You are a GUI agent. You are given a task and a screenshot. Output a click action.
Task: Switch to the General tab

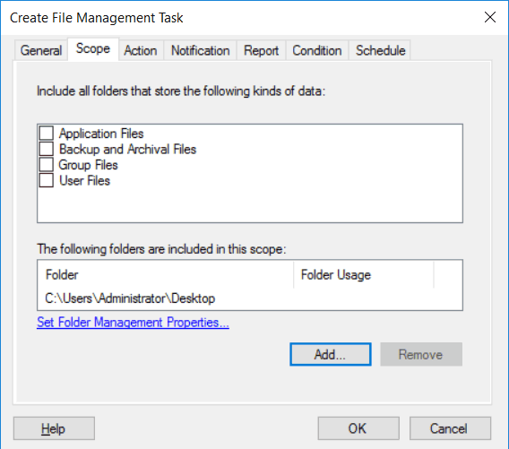coord(41,51)
